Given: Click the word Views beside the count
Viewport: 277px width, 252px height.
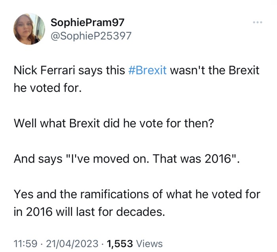Looking at the screenshot, I should pyautogui.click(x=149, y=243).
